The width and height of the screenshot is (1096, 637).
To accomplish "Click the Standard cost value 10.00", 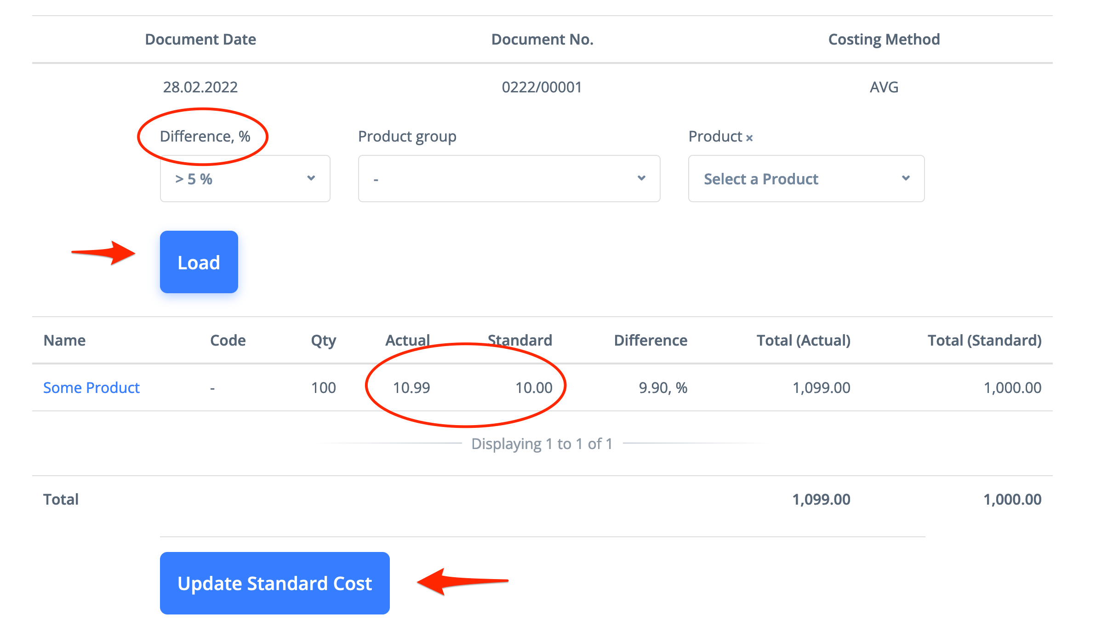I will point(534,387).
